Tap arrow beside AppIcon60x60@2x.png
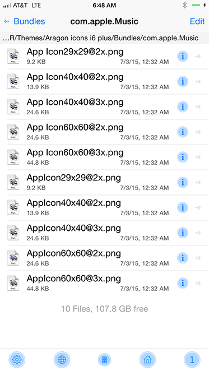209x371 pixels. tap(198, 258)
